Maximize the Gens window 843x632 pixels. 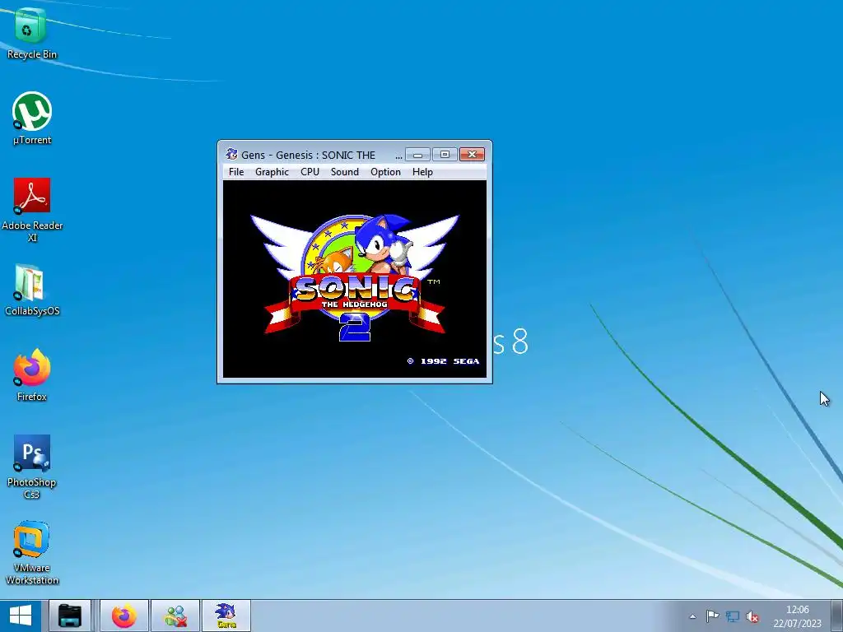click(445, 155)
